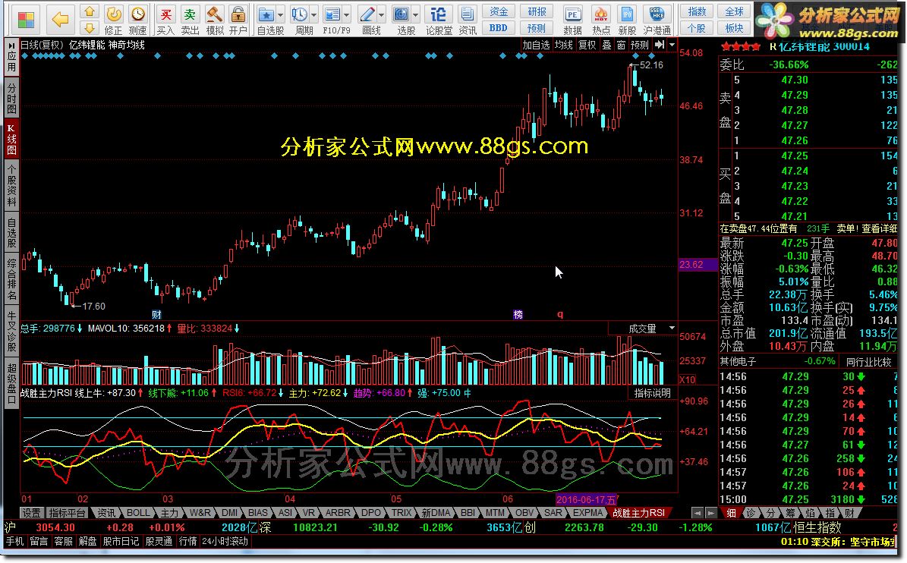Viewport: 907px width, 563px height.
Task: Click the 研报 research report button
Action: [537, 11]
